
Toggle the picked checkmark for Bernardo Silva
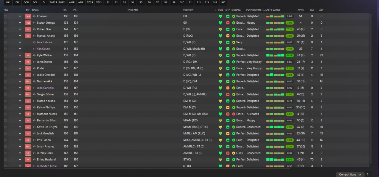tap(5, 120)
